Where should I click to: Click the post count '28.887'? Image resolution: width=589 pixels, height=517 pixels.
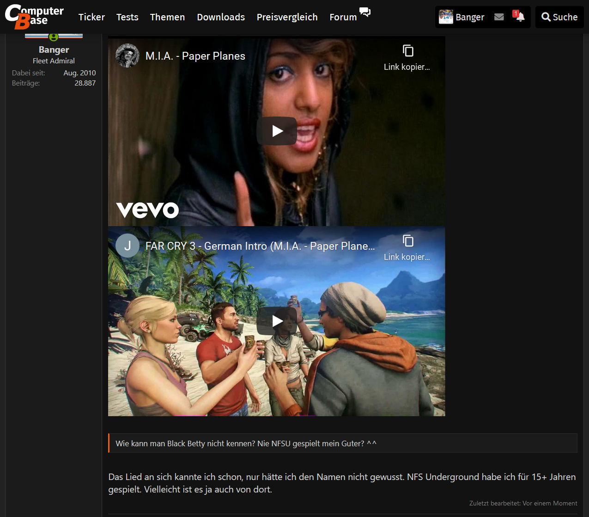pos(85,83)
